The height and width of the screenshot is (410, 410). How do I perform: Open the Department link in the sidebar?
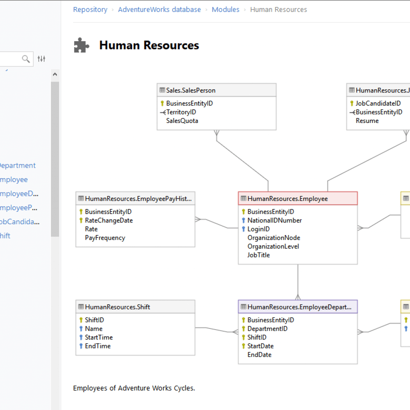(x=18, y=165)
